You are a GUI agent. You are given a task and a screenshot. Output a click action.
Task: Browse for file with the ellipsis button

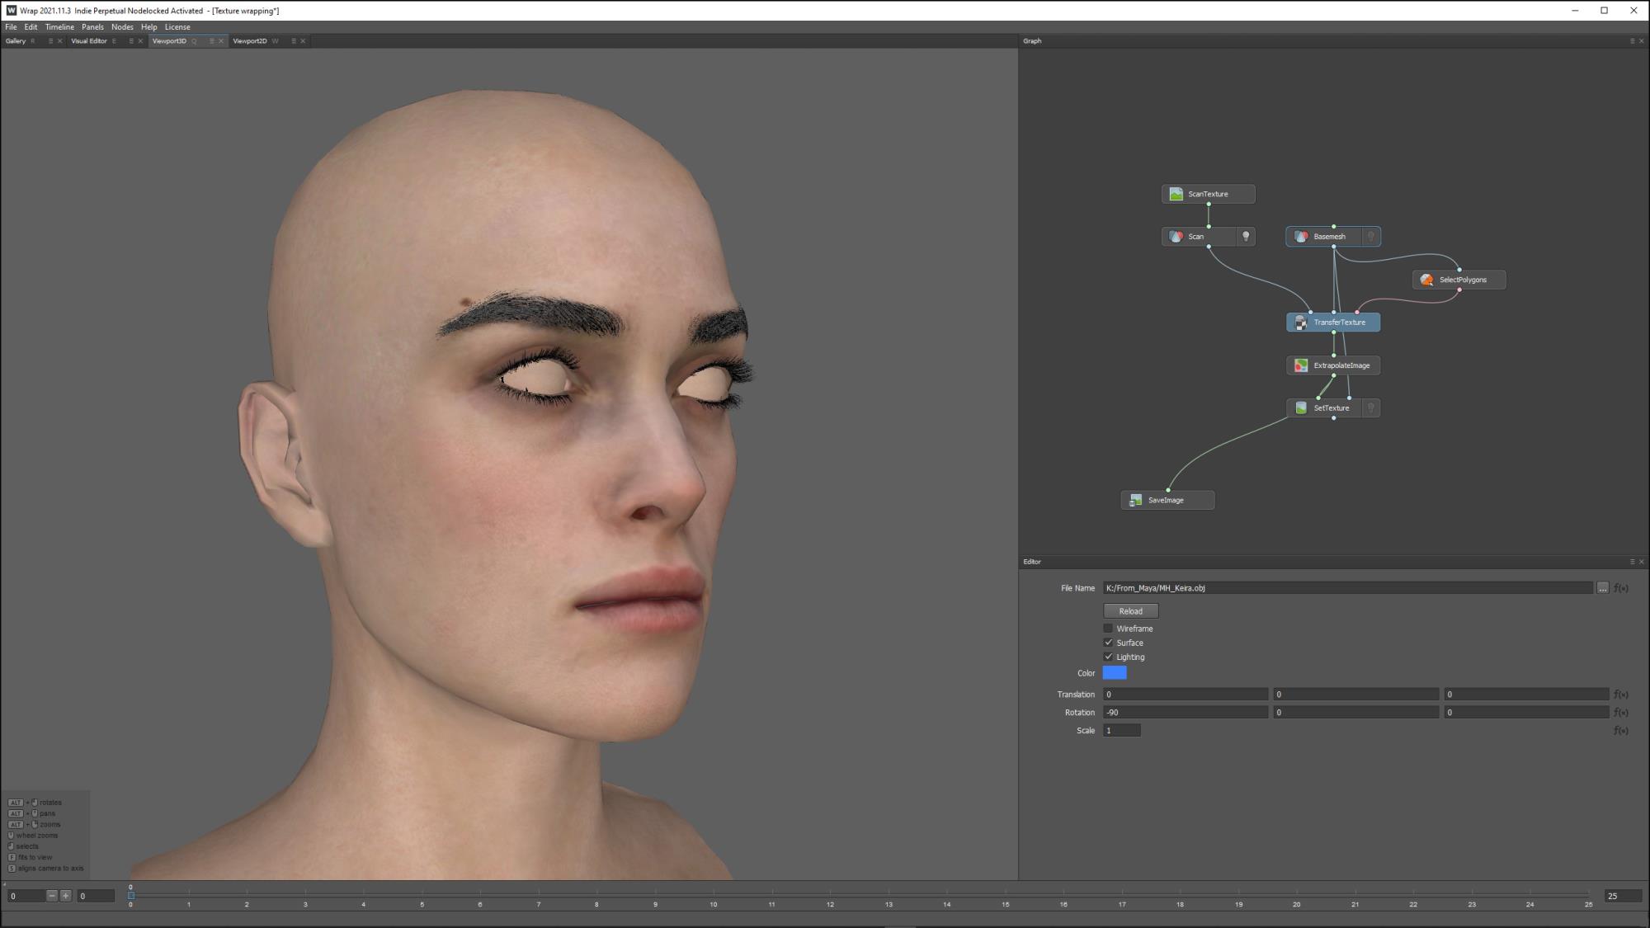click(x=1602, y=588)
